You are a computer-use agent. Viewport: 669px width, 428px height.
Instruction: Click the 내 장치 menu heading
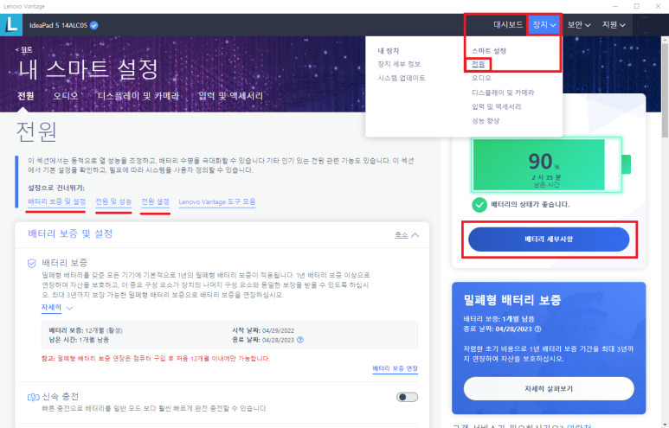pos(389,51)
